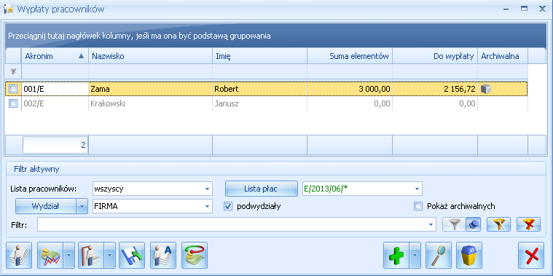553x276 pixels.
Task: Click the Akronim filter row cell
Action: (x=55, y=71)
